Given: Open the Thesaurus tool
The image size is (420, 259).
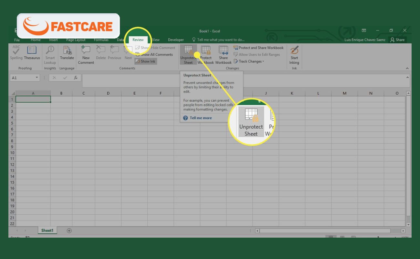Looking at the screenshot, I should (32, 53).
